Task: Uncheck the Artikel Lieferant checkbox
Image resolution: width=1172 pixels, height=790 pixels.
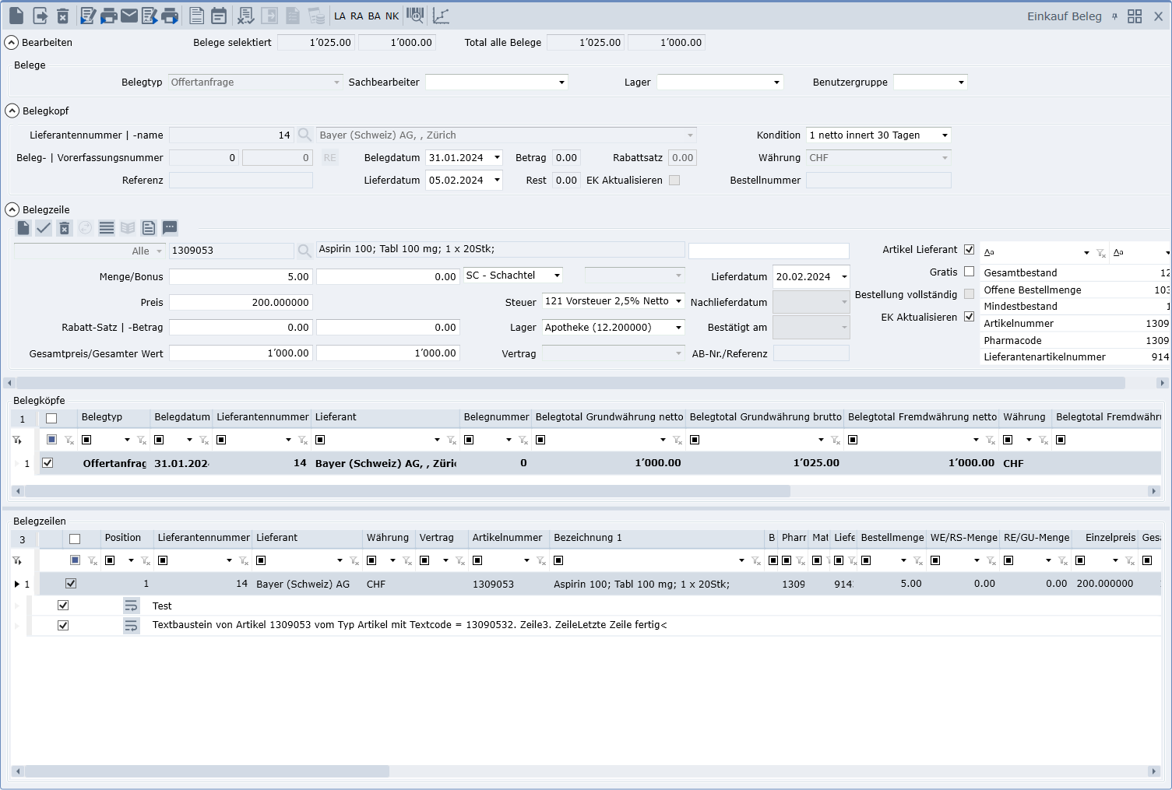Action: point(969,250)
